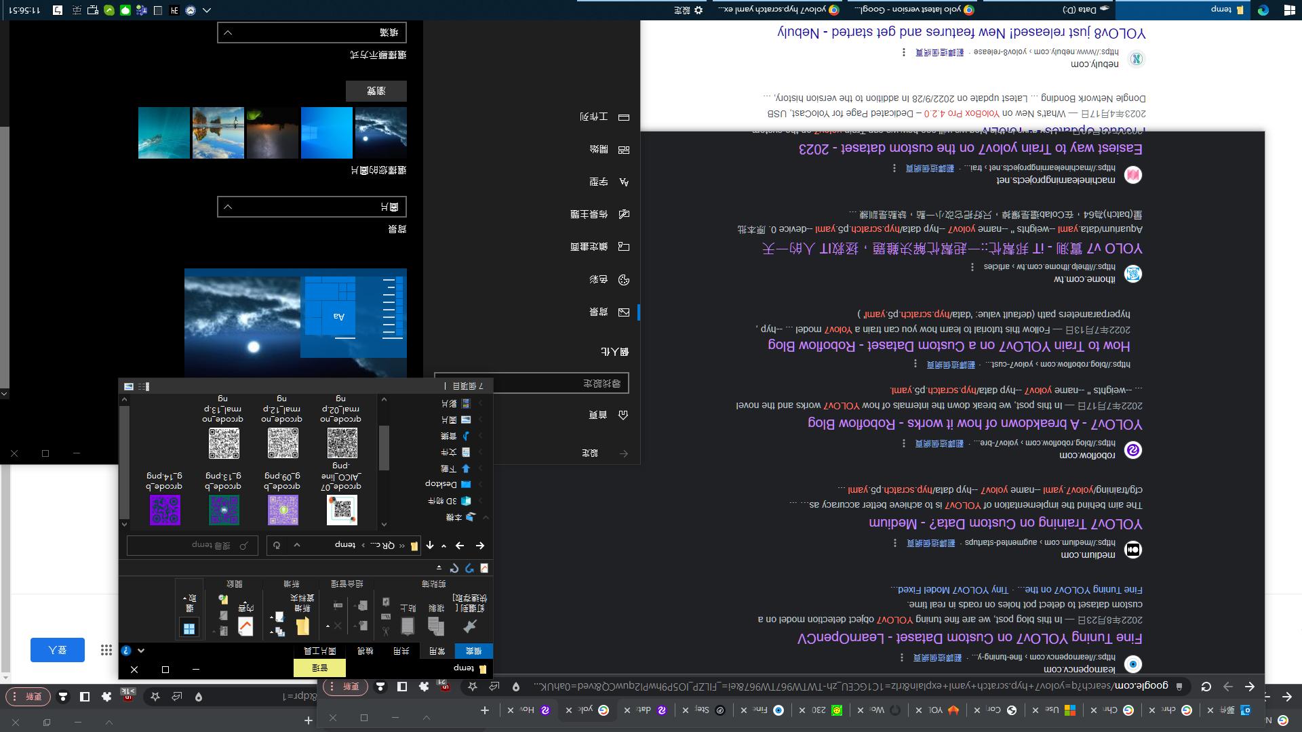Open the 填滿 fit dropdown in Settings
The image size is (1302, 732).
point(312,32)
